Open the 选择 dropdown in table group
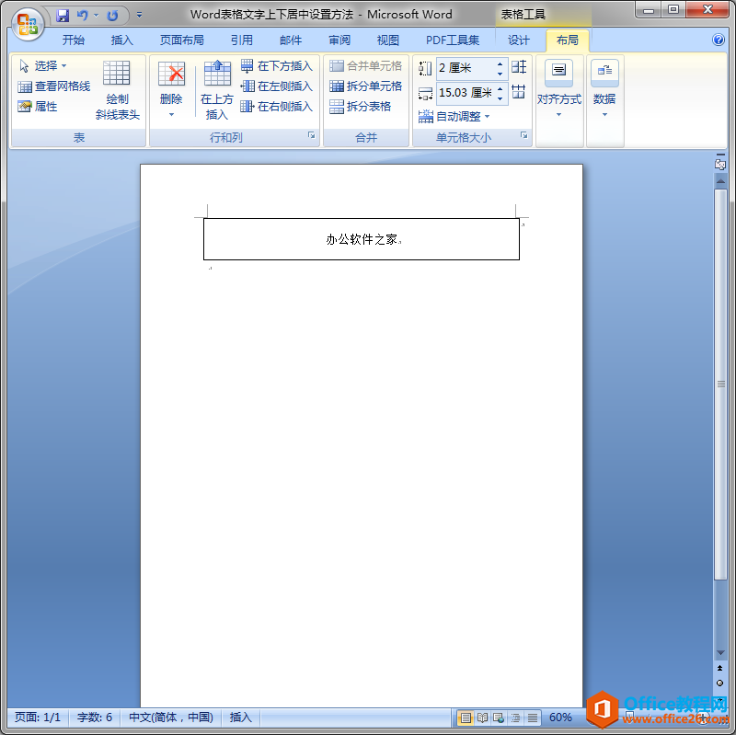Viewport: 736px width, 735px height. tap(42, 65)
